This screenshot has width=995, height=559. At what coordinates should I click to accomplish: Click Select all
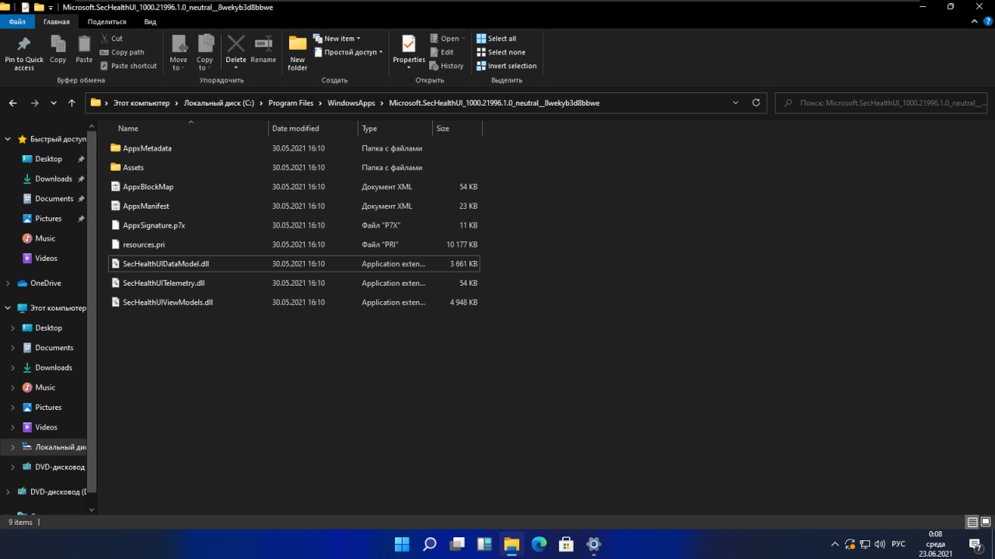(x=496, y=38)
